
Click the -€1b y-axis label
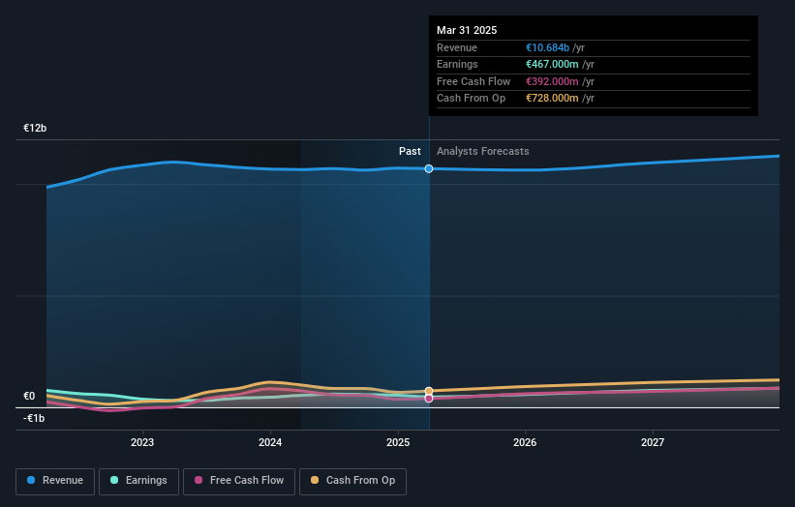click(x=34, y=418)
